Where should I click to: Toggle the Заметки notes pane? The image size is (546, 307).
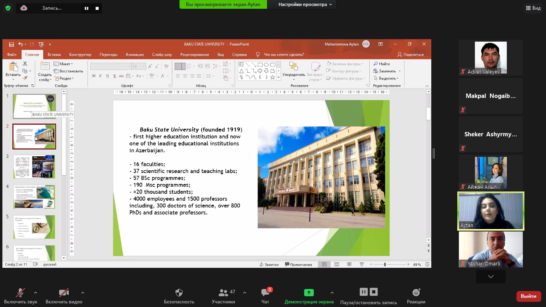(269, 265)
